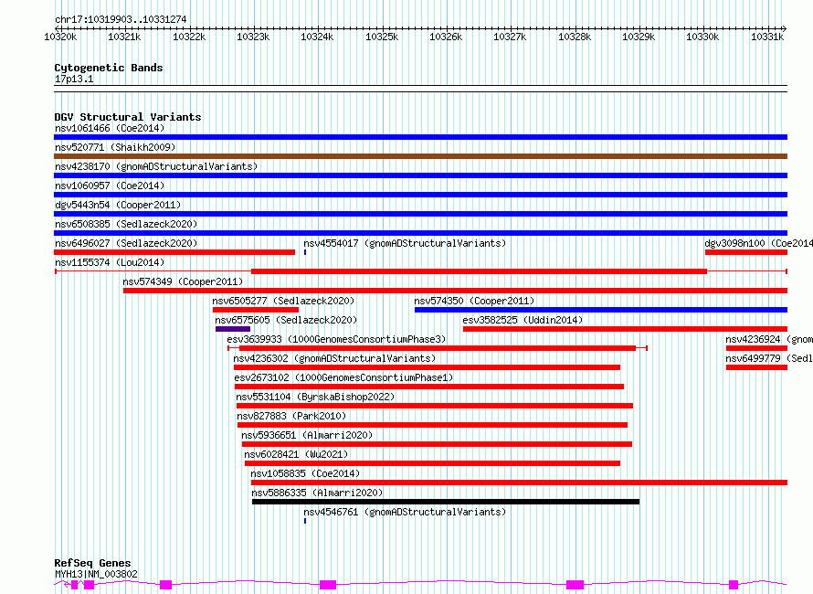Click the 10326k ruler label

[x=446, y=37]
